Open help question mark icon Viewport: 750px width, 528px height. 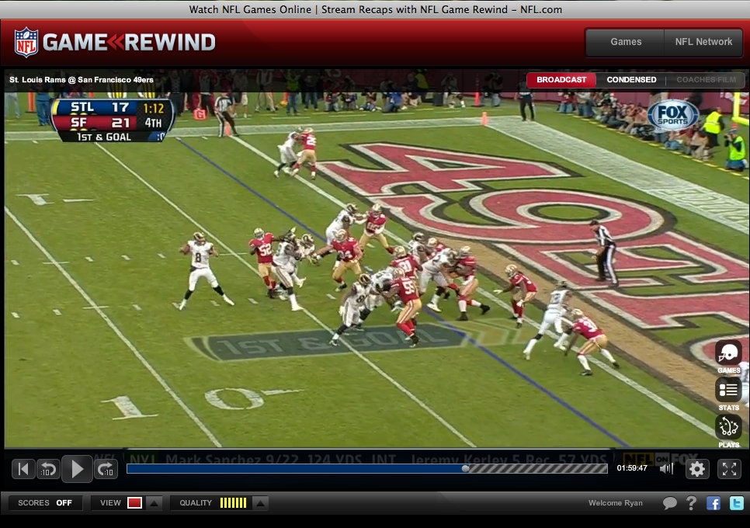coord(691,503)
